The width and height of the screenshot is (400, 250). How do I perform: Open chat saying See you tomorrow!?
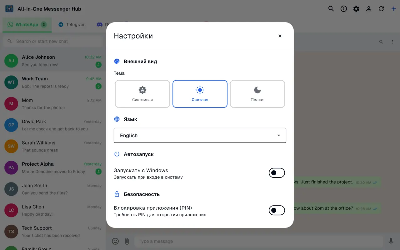(53, 61)
